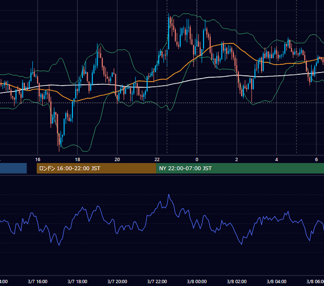The width and height of the screenshot is (324, 286).
Task: Click the NY 22:00-07:00 JST session bar
Action: coord(240,168)
